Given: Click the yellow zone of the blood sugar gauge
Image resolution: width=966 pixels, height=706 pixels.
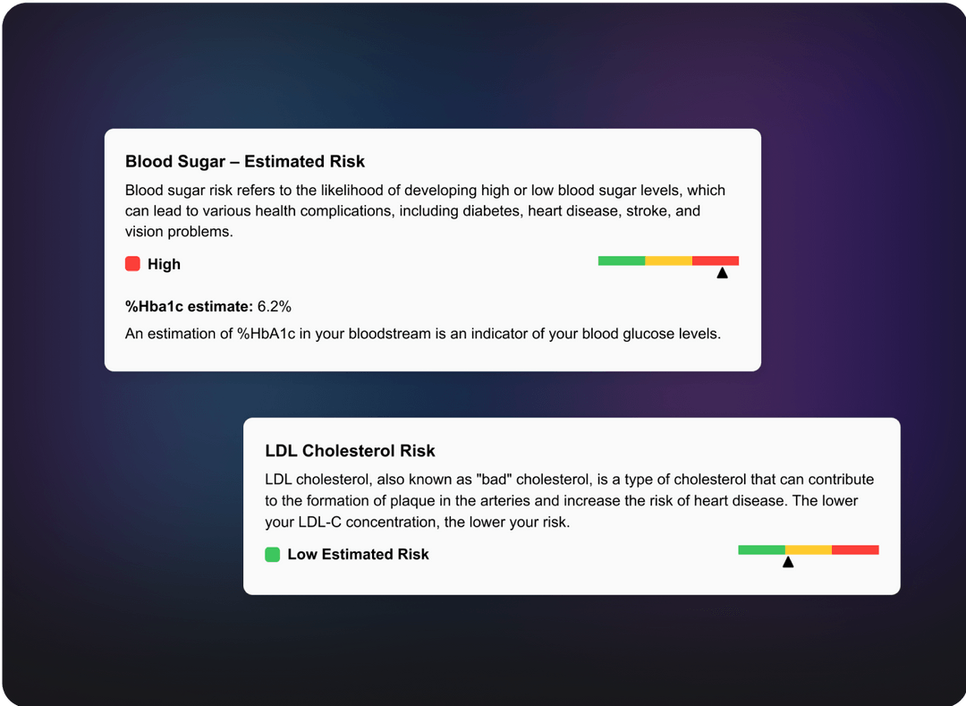Looking at the screenshot, I should 668,259.
